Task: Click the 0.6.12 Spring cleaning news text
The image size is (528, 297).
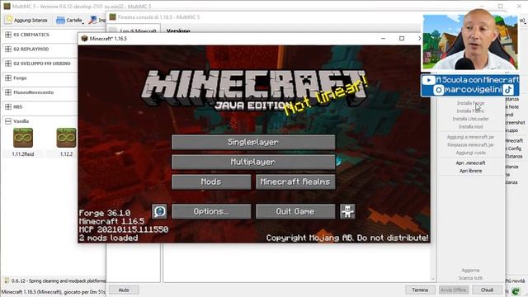Action: (x=59, y=280)
